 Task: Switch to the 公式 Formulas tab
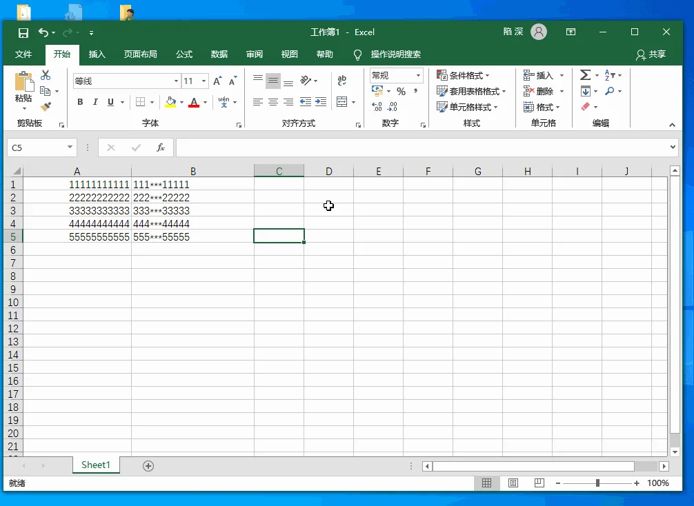[x=184, y=54]
